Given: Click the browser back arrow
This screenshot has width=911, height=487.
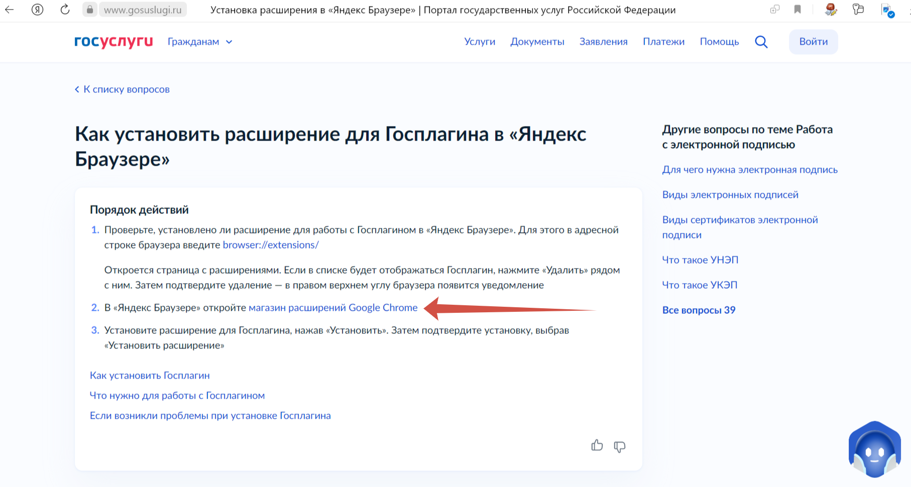Looking at the screenshot, I should 10,10.
